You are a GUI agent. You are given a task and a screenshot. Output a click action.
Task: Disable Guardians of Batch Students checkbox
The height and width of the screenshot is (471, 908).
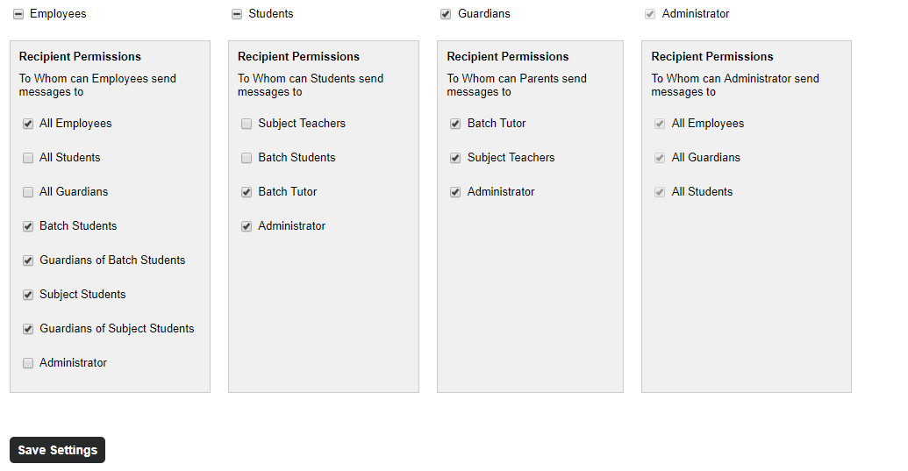pos(28,260)
